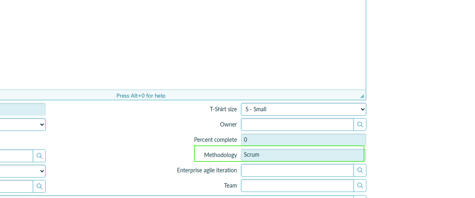Click read-only field left of T-Shirt size

click(23, 109)
